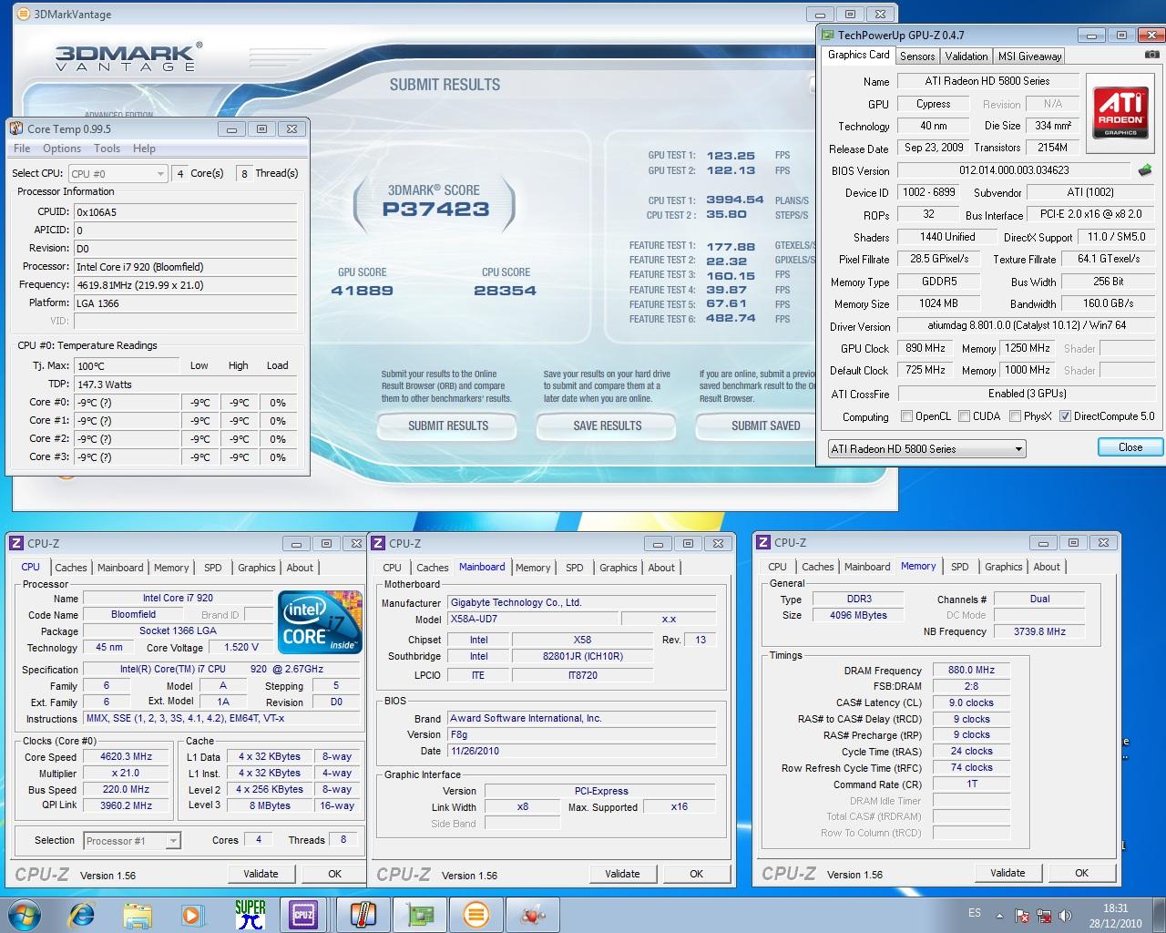This screenshot has height=933, width=1166.
Task: Click the Tj. Max 100°C field in Core Temp
Action: pyautogui.click(x=127, y=365)
